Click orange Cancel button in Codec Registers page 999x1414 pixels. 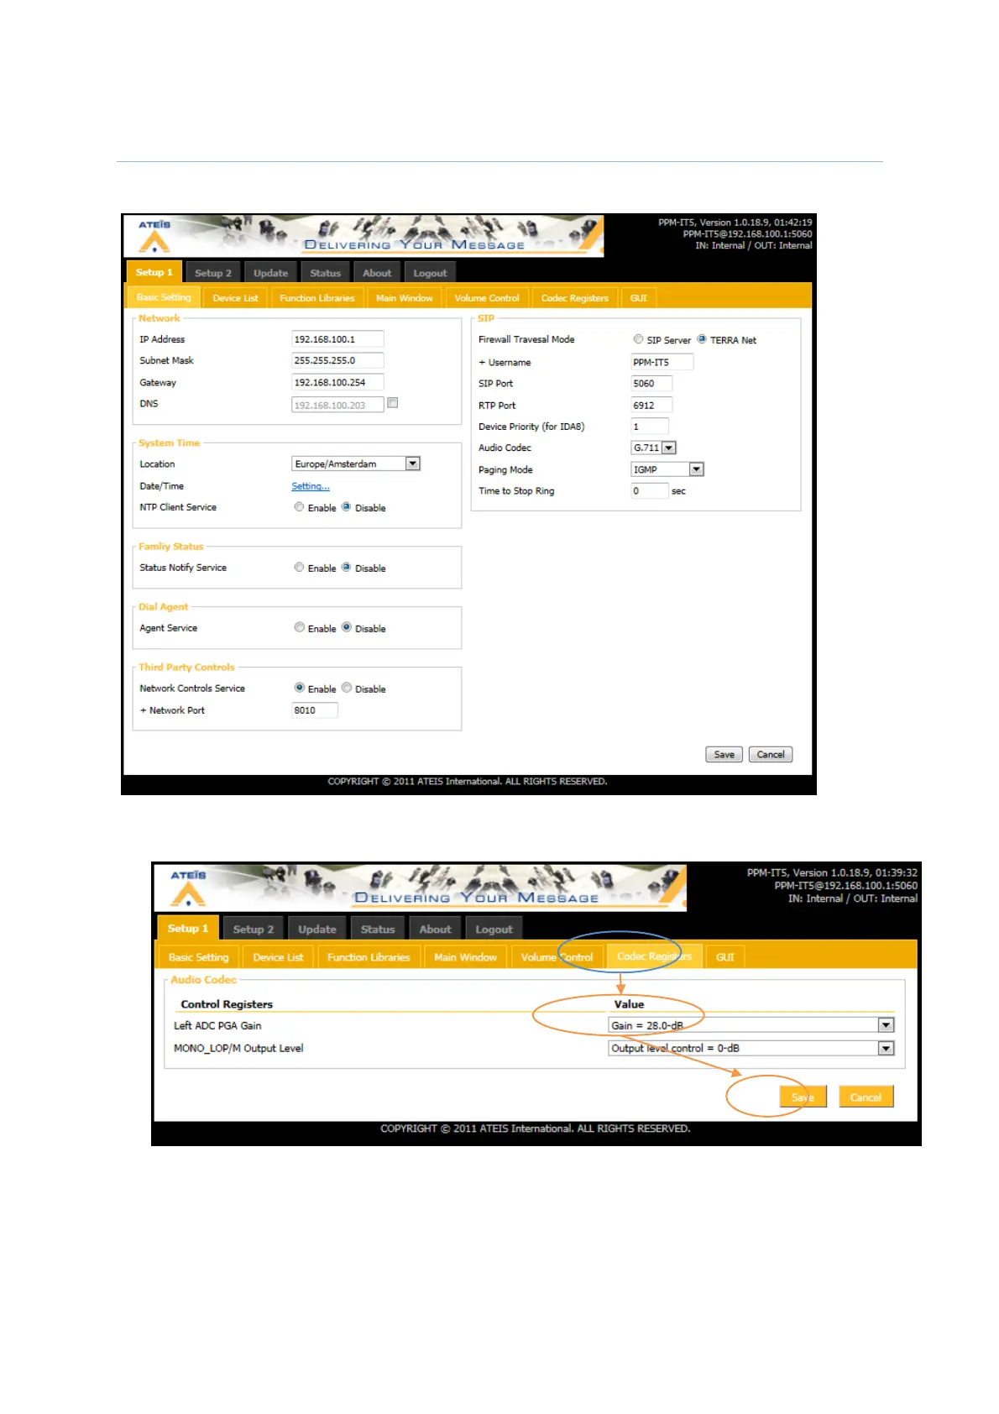(866, 1097)
